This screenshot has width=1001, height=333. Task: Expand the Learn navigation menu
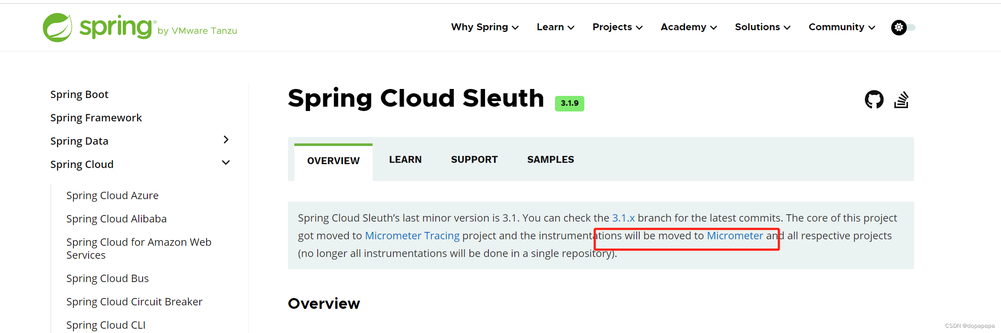555,27
